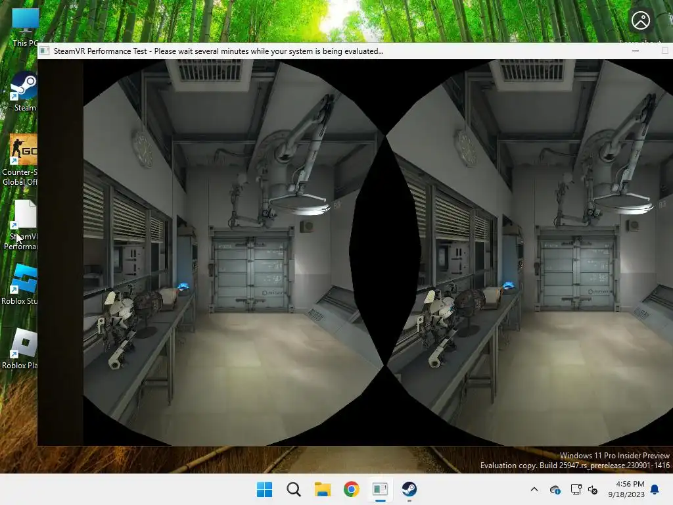Click the SteamVR Performance Test window title text
This screenshot has width=673, height=505.
pos(218,51)
